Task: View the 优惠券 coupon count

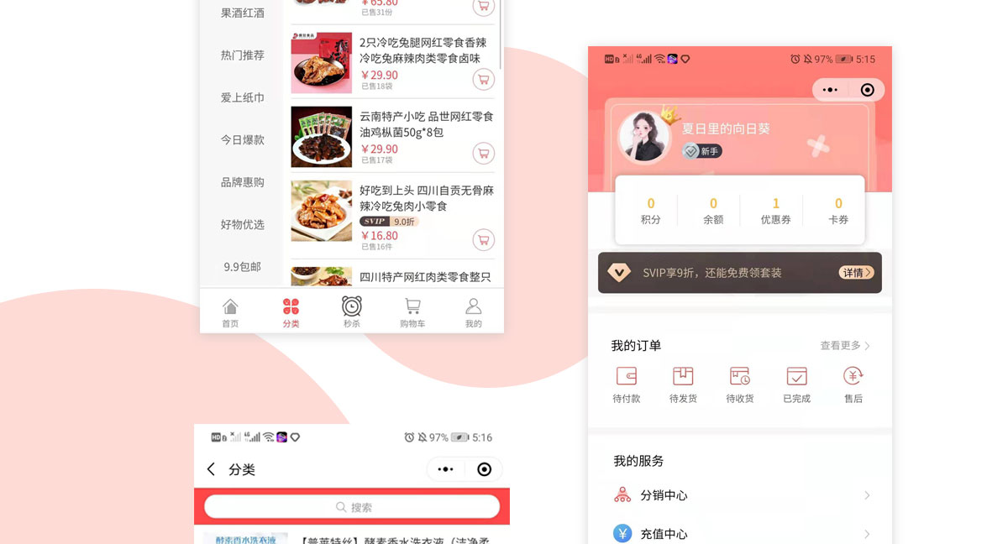Action: click(775, 211)
